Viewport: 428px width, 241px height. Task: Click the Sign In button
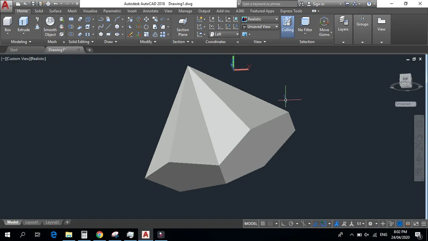318,4
